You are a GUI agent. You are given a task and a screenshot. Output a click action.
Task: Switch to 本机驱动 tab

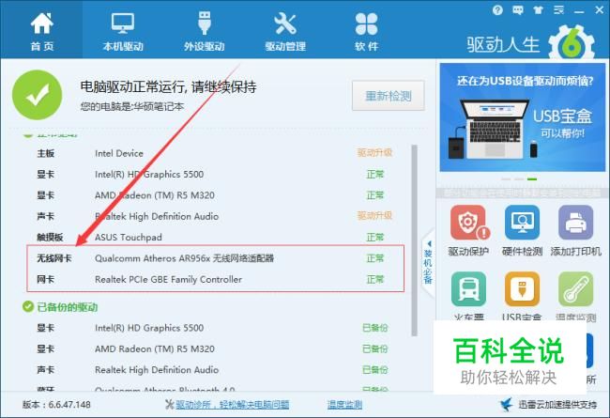(x=123, y=31)
